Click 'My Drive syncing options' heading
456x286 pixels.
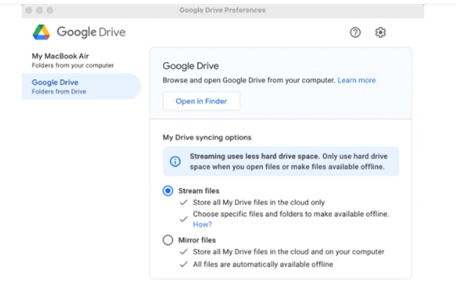207,137
